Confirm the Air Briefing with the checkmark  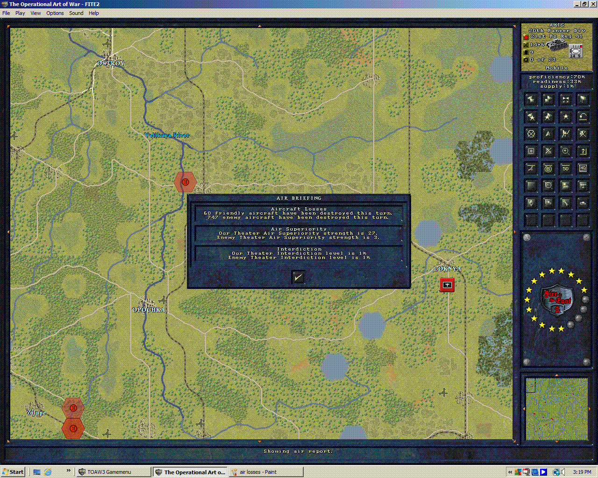298,277
